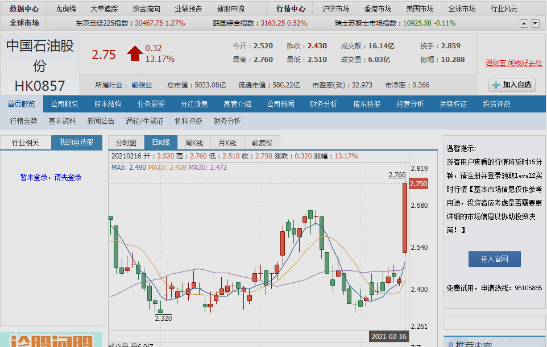Open the 前复权 adjustment option

coord(262,143)
